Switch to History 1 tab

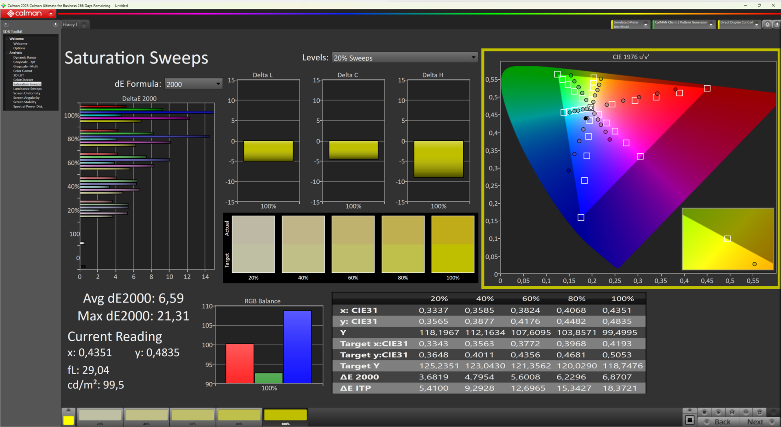pyautogui.click(x=70, y=25)
